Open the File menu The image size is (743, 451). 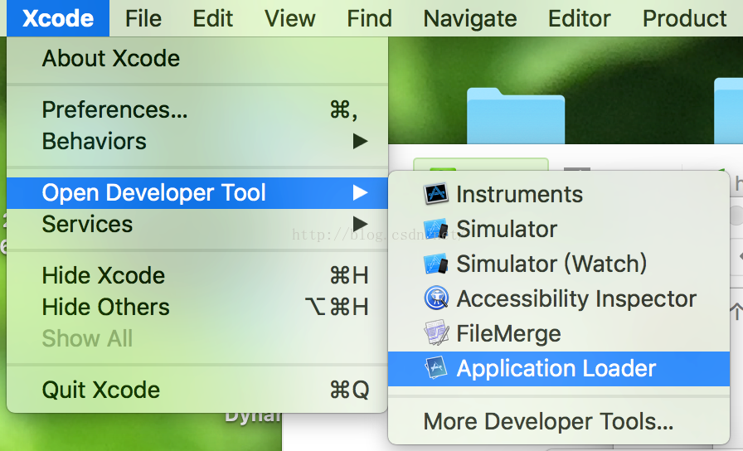coord(143,18)
